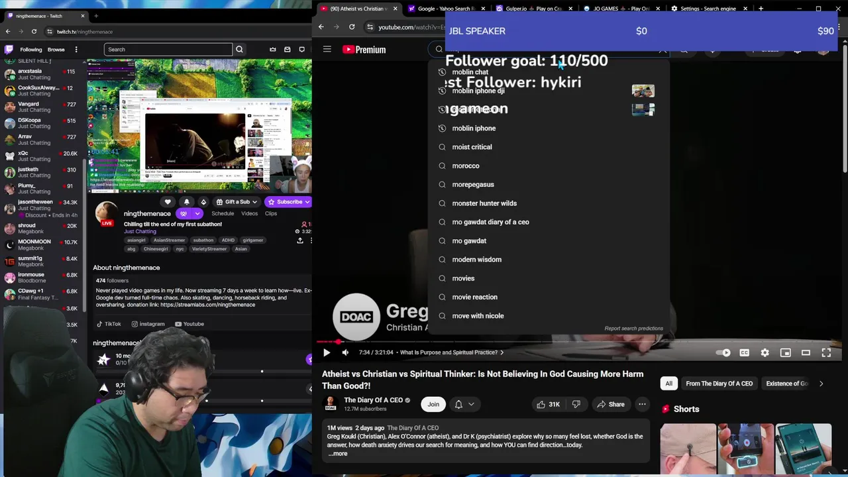The width and height of the screenshot is (848, 477).
Task: Reload the Twitch browser tab
Action: click(x=34, y=31)
